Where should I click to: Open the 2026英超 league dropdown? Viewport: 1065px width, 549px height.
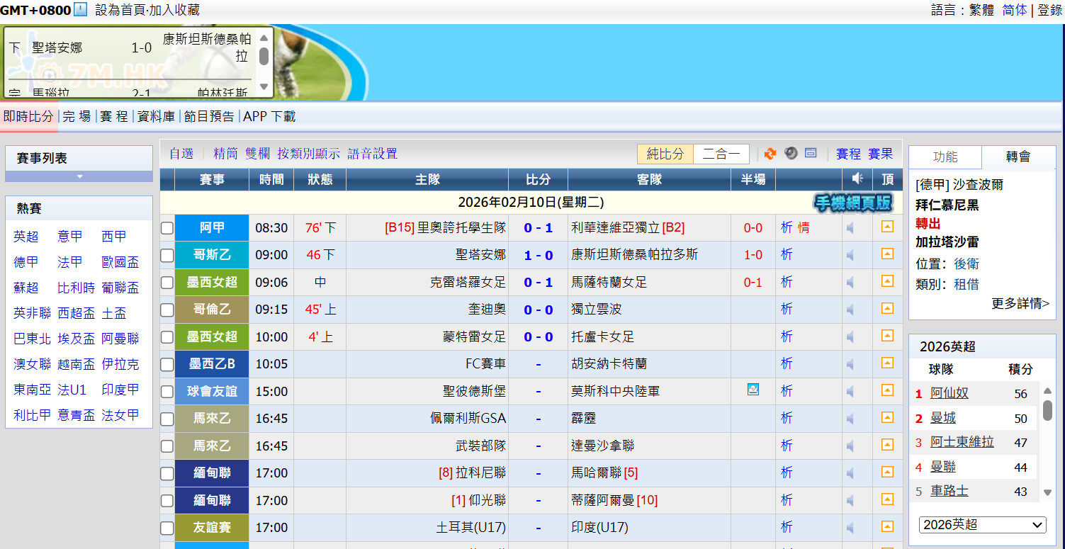[x=982, y=525]
